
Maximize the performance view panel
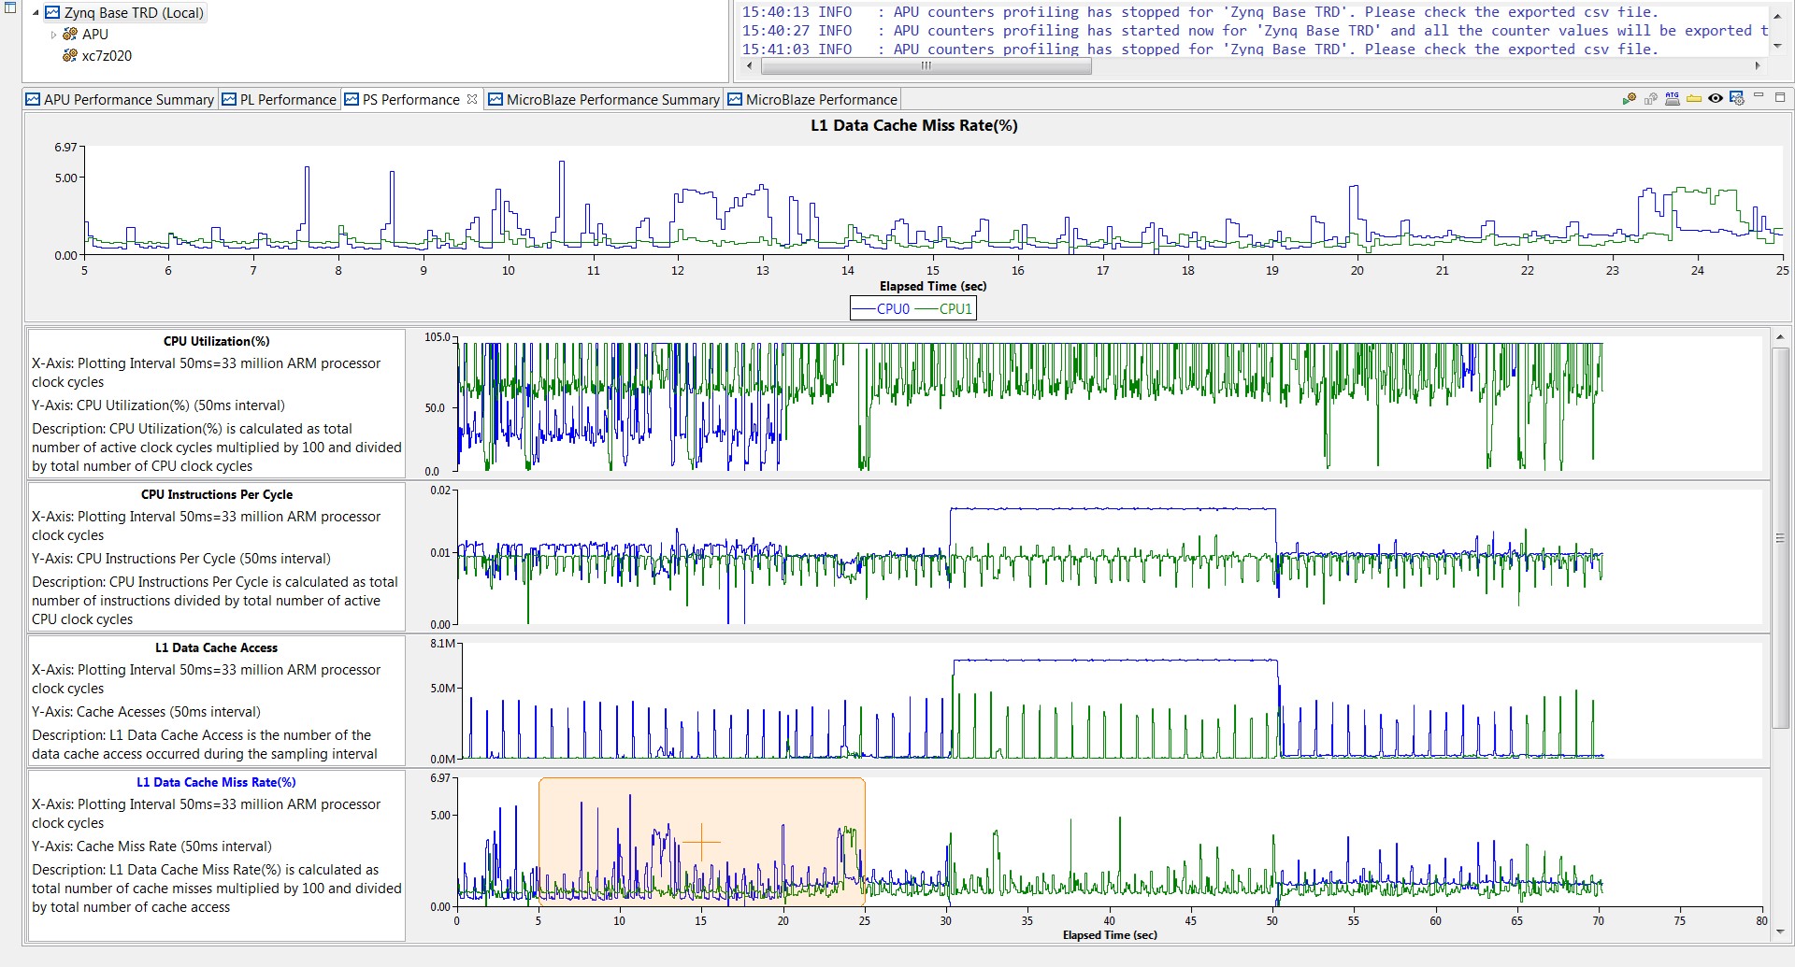tap(1780, 97)
